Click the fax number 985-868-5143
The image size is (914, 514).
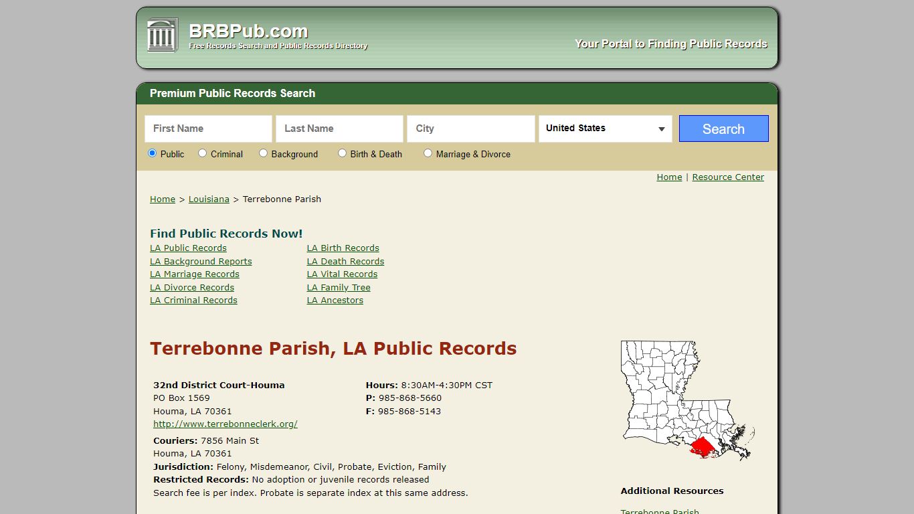click(x=409, y=412)
